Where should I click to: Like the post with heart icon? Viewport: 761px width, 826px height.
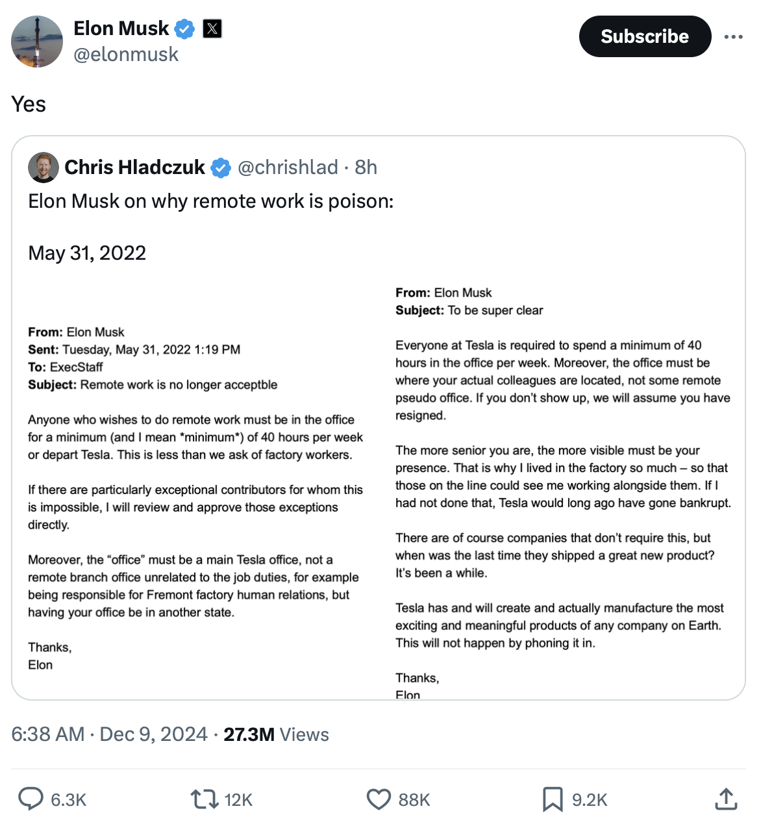pyautogui.click(x=379, y=799)
